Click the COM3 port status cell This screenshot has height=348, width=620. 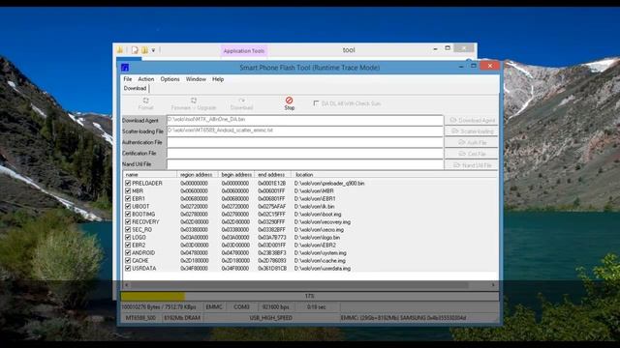pyautogui.click(x=241, y=306)
